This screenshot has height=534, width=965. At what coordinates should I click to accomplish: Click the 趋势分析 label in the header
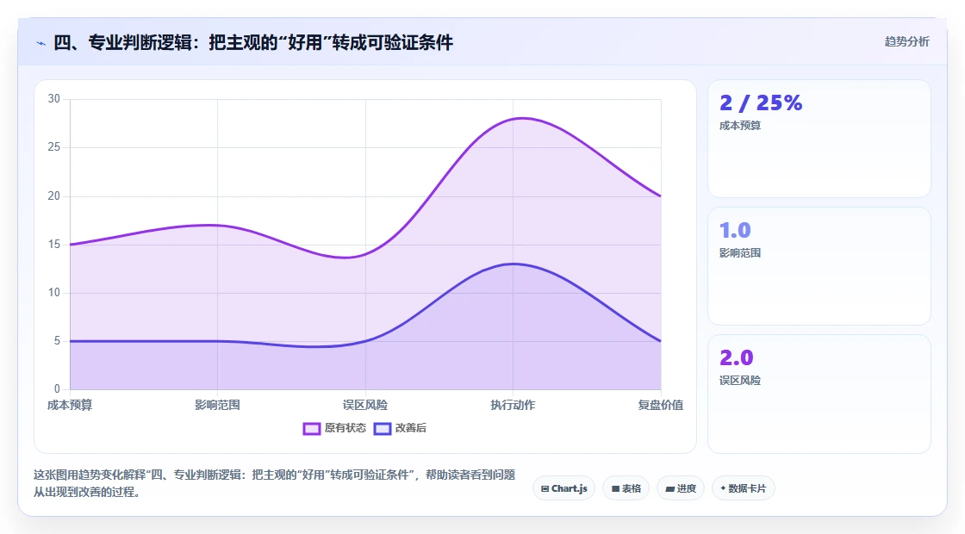coord(906,42)
